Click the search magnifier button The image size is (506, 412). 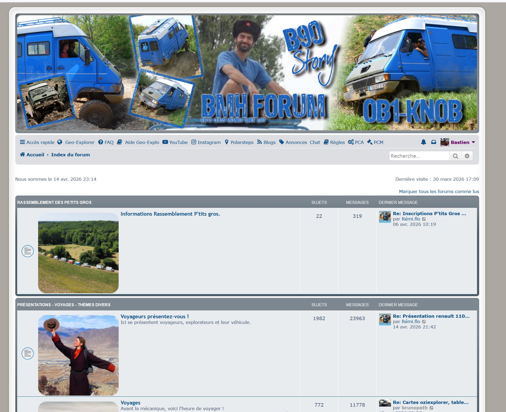pyautogui.click(x=456, y=156)
